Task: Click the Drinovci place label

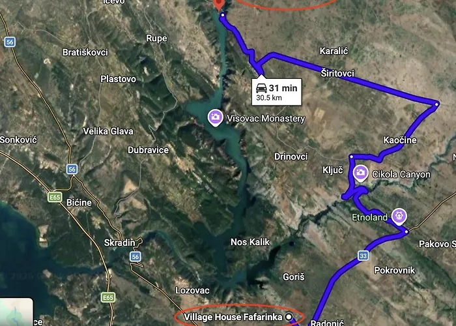Action: (x=291, y=156)
